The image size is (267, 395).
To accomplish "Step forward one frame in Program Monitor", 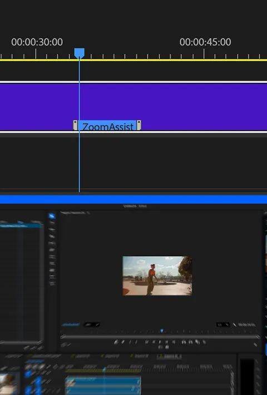I will (166, 342).
